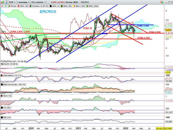Screen dimensions: 173x130
Task: Click the CCI (20) black square icon
Action: pyautogui.click(x=2, y=108)
